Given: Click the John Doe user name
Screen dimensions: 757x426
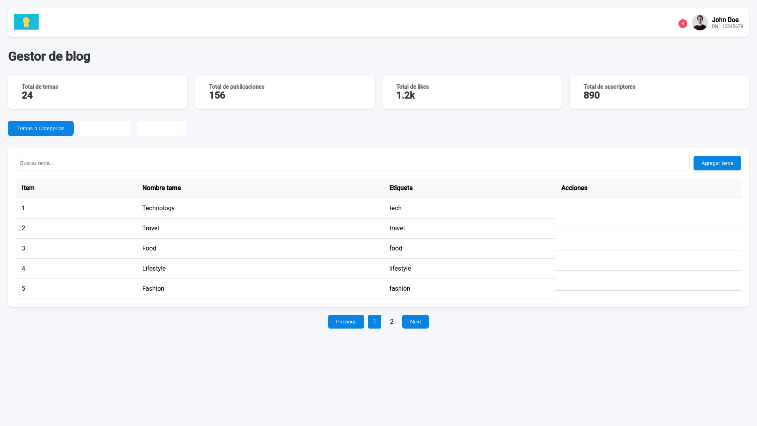Looking at the screenshot, I should pos(725,20).
